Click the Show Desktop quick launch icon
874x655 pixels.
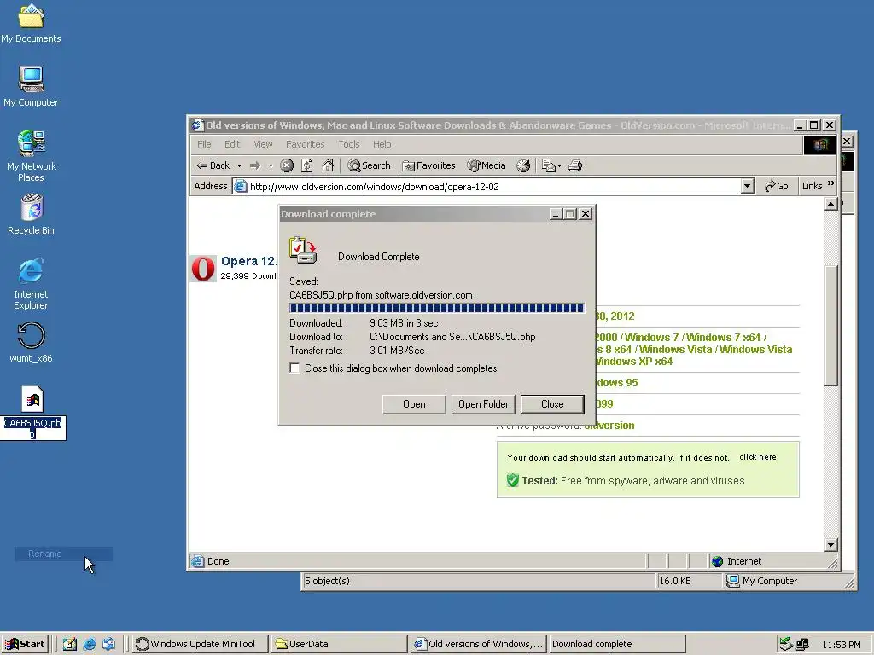(x=69, y=644)
